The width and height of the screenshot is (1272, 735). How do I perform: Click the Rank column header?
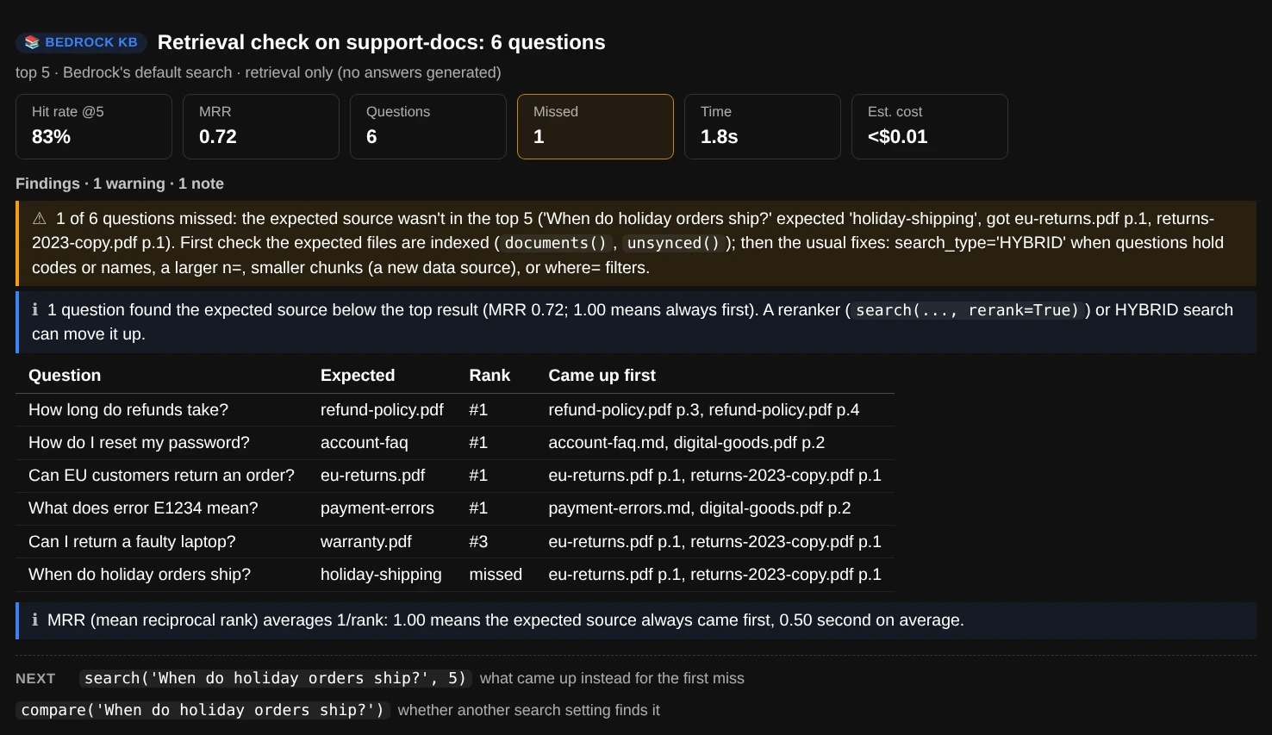click(489, 376)
